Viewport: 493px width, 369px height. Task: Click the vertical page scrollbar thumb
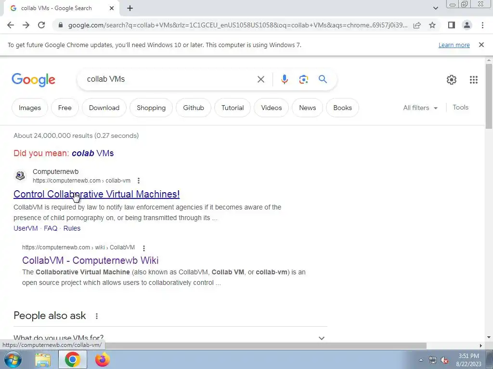tap(489, 96)
